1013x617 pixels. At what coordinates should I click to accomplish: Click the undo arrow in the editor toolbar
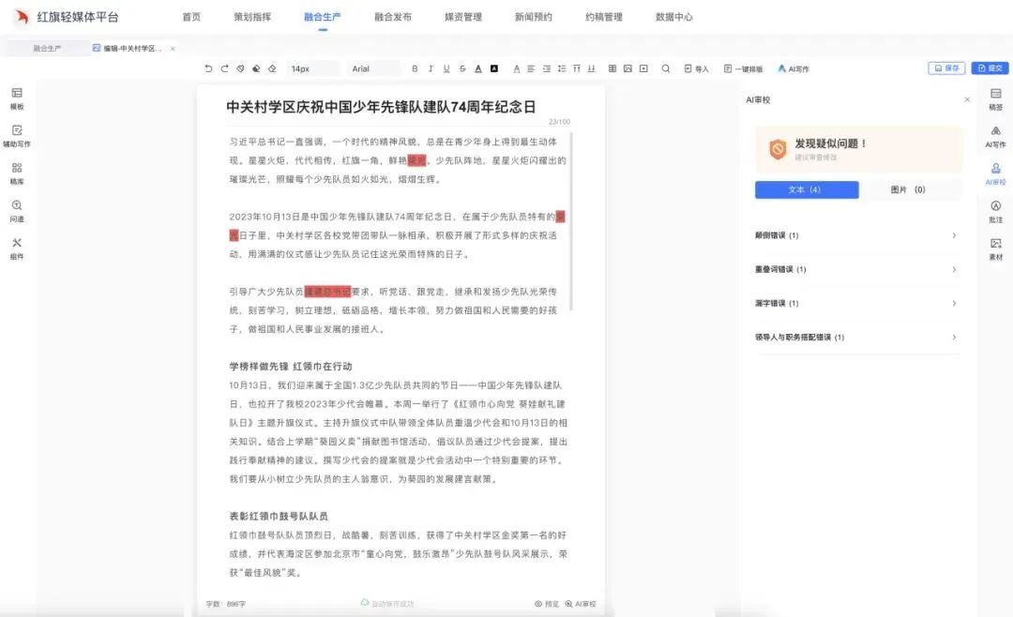[208, 68]
